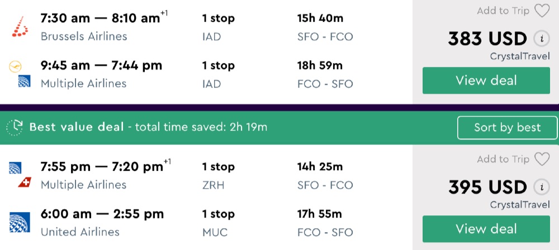Click the United Airlines logo on 6:00 am flight

pos(20,222)
